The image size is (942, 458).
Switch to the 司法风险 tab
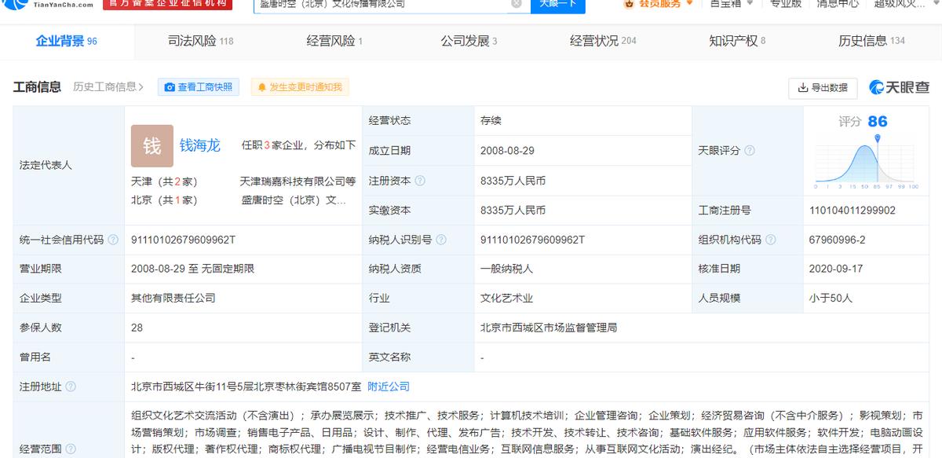[x=201, y=41]
